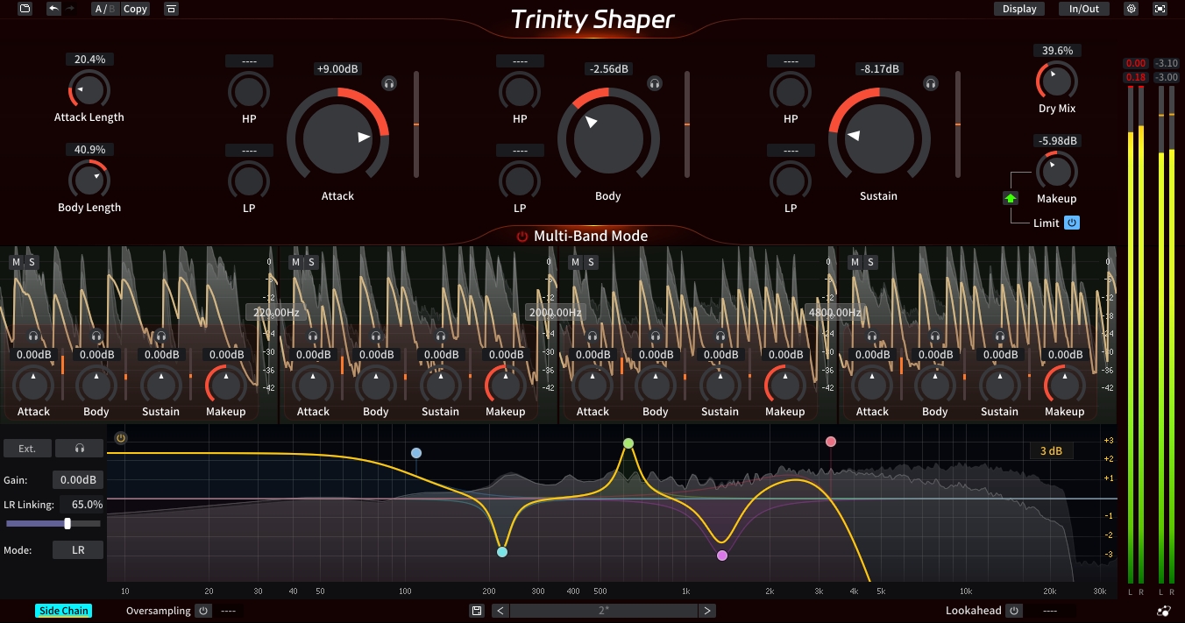Open the Oversampling value dropdown

click(229, 611)
